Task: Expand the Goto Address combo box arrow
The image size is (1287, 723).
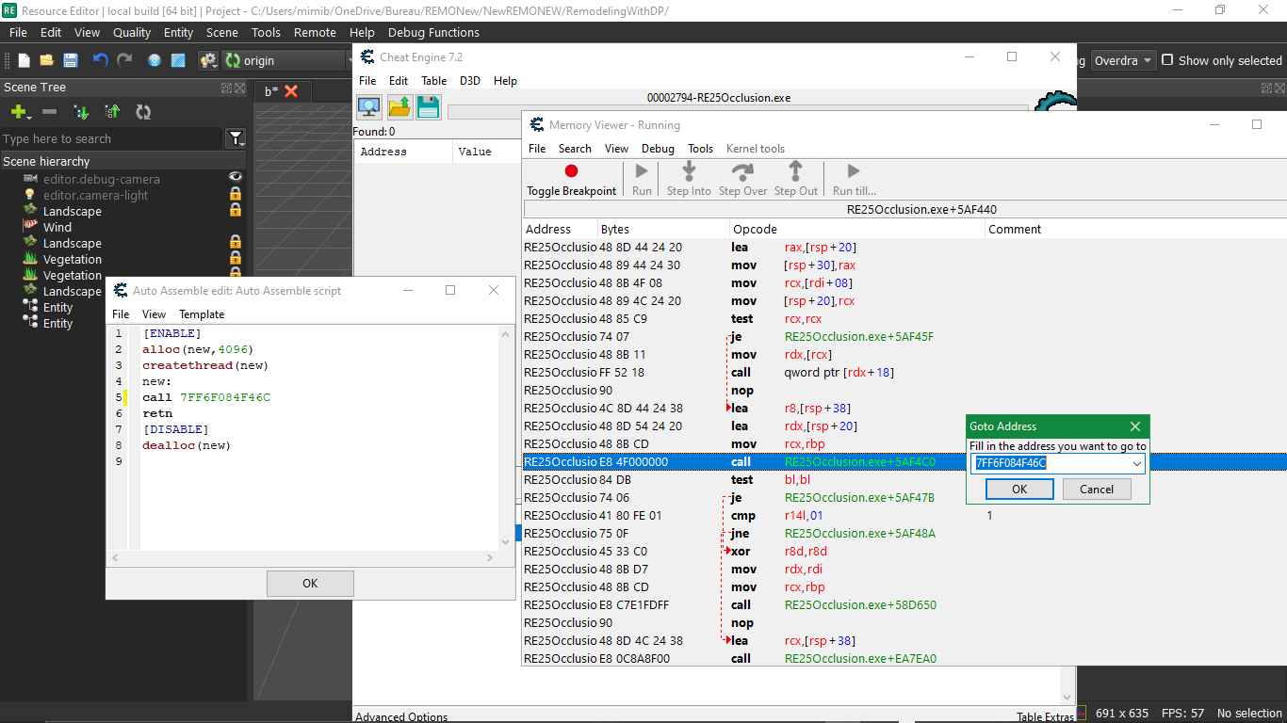Action: tap(1137, 463)
